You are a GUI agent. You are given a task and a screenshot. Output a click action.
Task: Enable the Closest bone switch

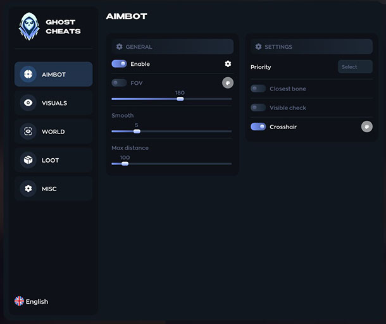point(258,89)
